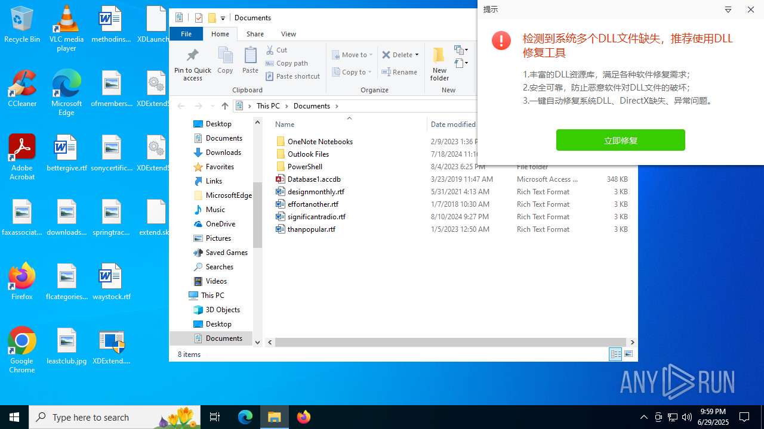Viewport: 764px width, 429px height.
Task: Click the horizontal scrollbar right arrow
Action: 632,343
